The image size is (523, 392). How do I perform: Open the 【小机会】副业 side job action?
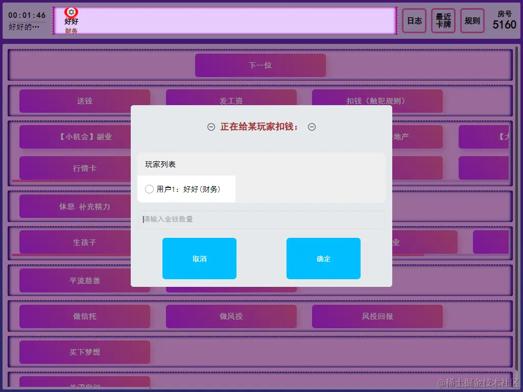click(x=84, y=137)
